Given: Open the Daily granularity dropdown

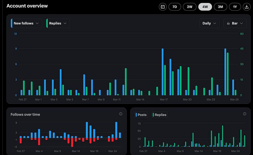Looking at the screenshot, I should point(209,23).
